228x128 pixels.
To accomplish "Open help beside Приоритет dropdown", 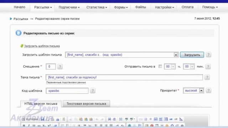I will pyautogui.click(x=208, y=91).
